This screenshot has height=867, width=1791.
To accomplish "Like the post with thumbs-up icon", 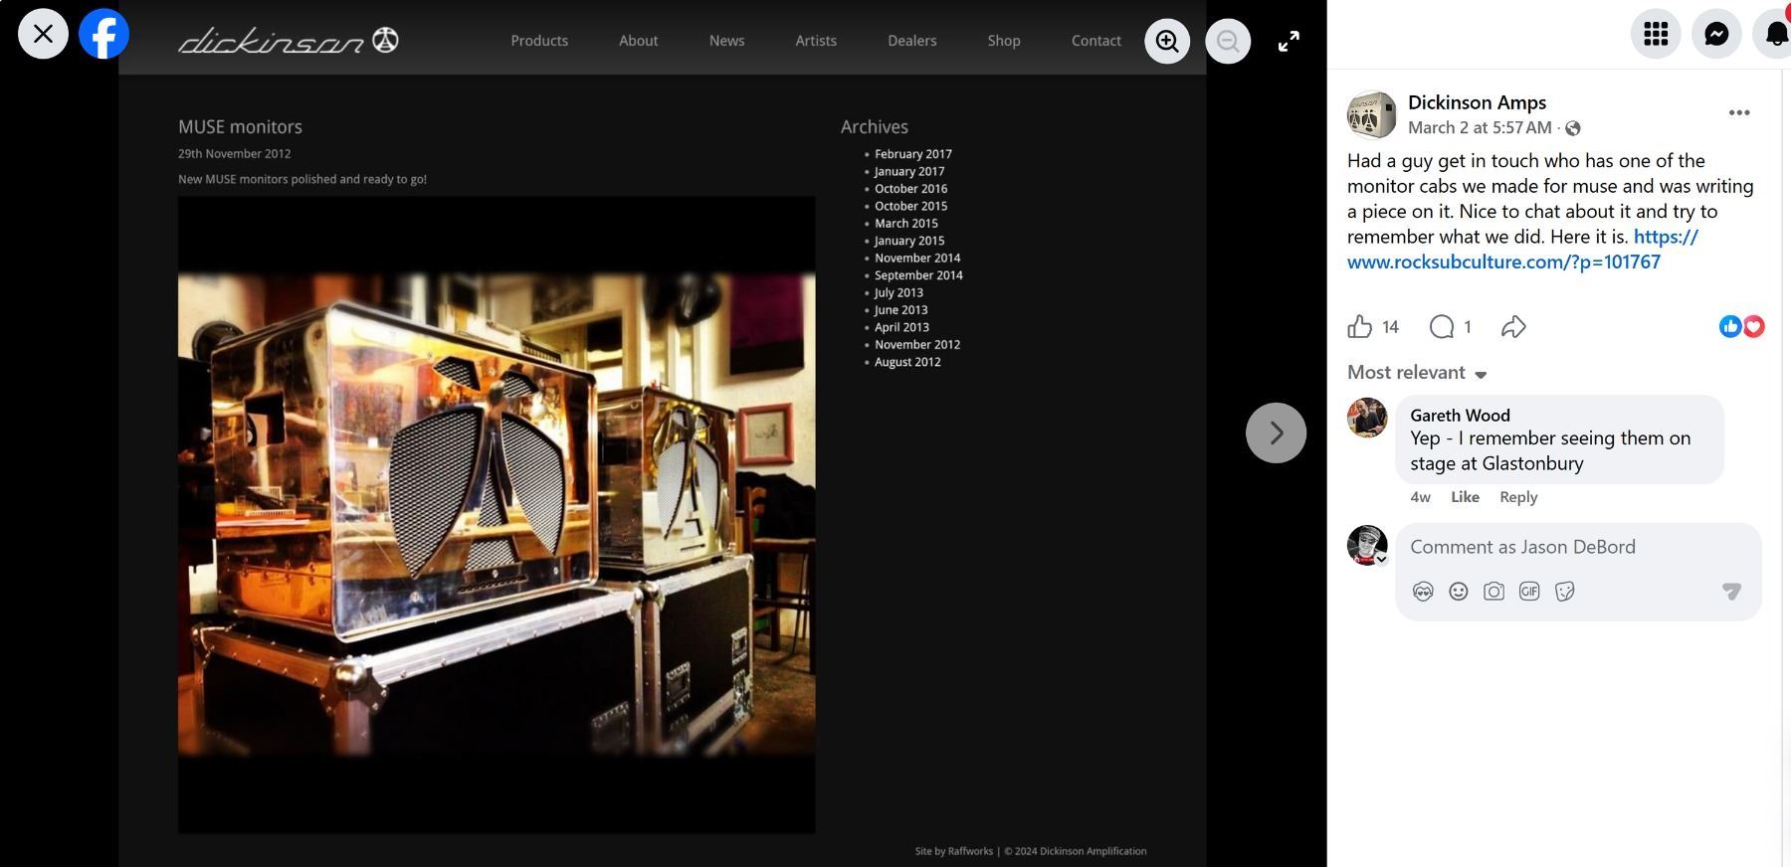I will click(x=1360, y=327).
